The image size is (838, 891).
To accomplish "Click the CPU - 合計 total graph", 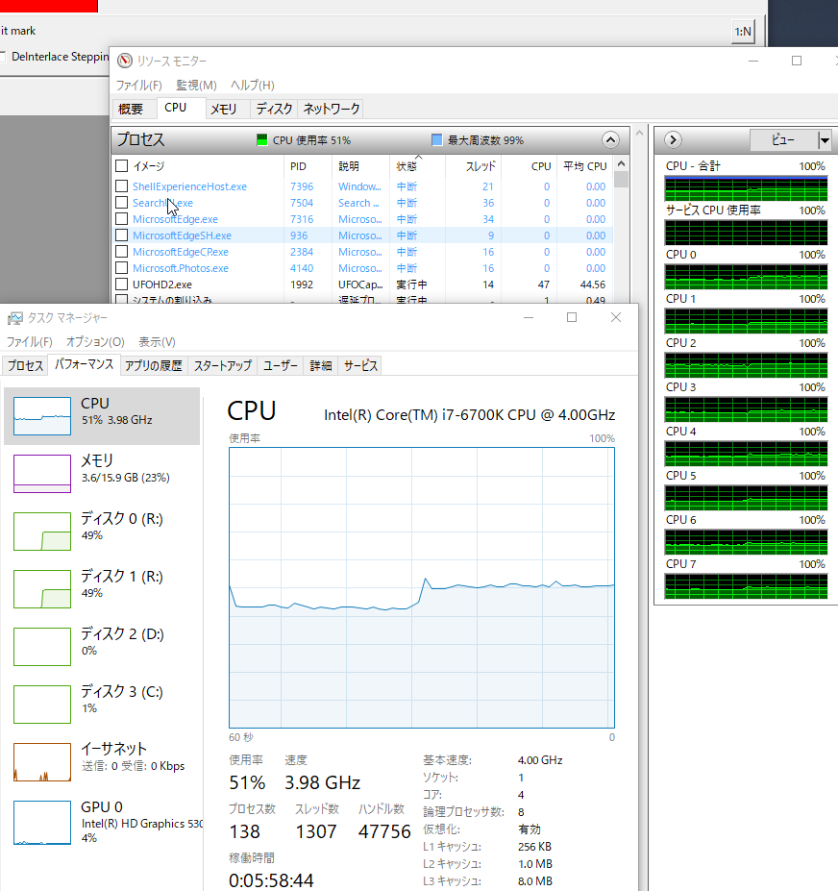I will tap(746, 188).
